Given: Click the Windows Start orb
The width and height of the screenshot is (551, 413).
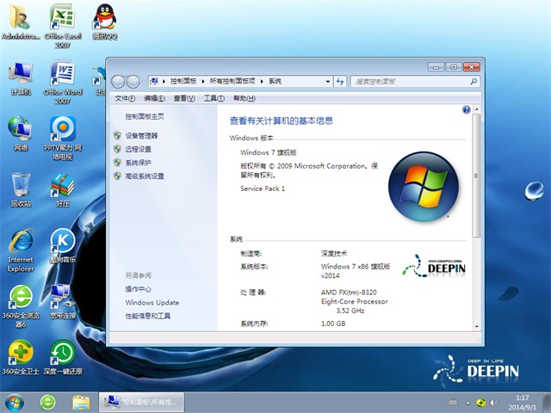Looking at the screenshot, I should pos(15,403).
